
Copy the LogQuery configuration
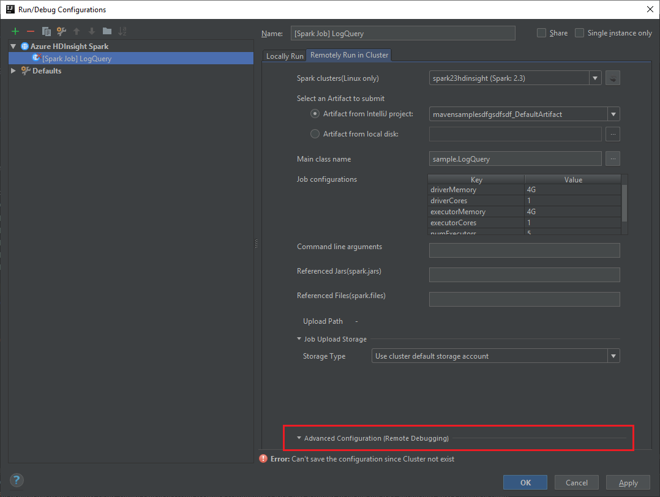coord(46,31)
